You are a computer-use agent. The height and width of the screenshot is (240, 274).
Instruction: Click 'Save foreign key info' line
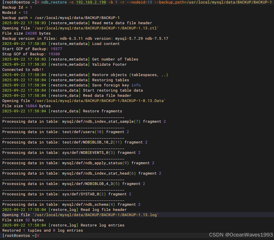[71, 85]
